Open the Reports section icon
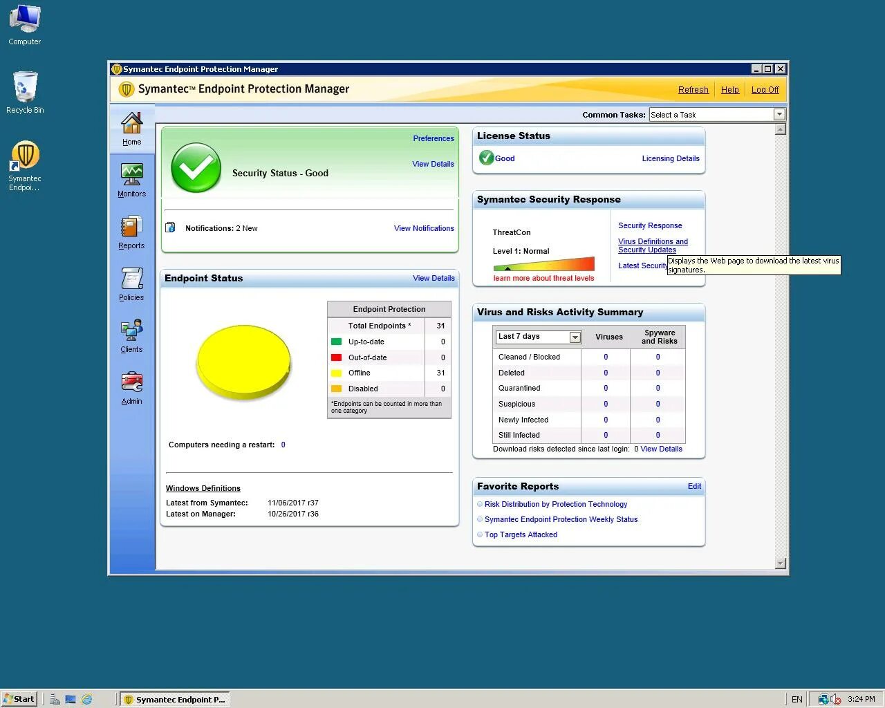 click(131, 227)
